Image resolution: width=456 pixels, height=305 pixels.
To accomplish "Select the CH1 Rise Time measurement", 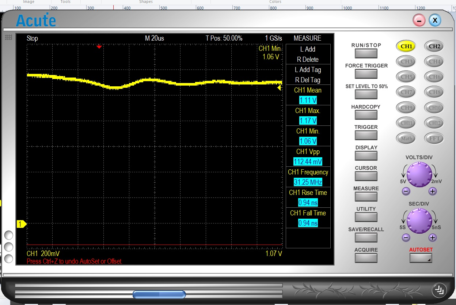I will point(308,197).
